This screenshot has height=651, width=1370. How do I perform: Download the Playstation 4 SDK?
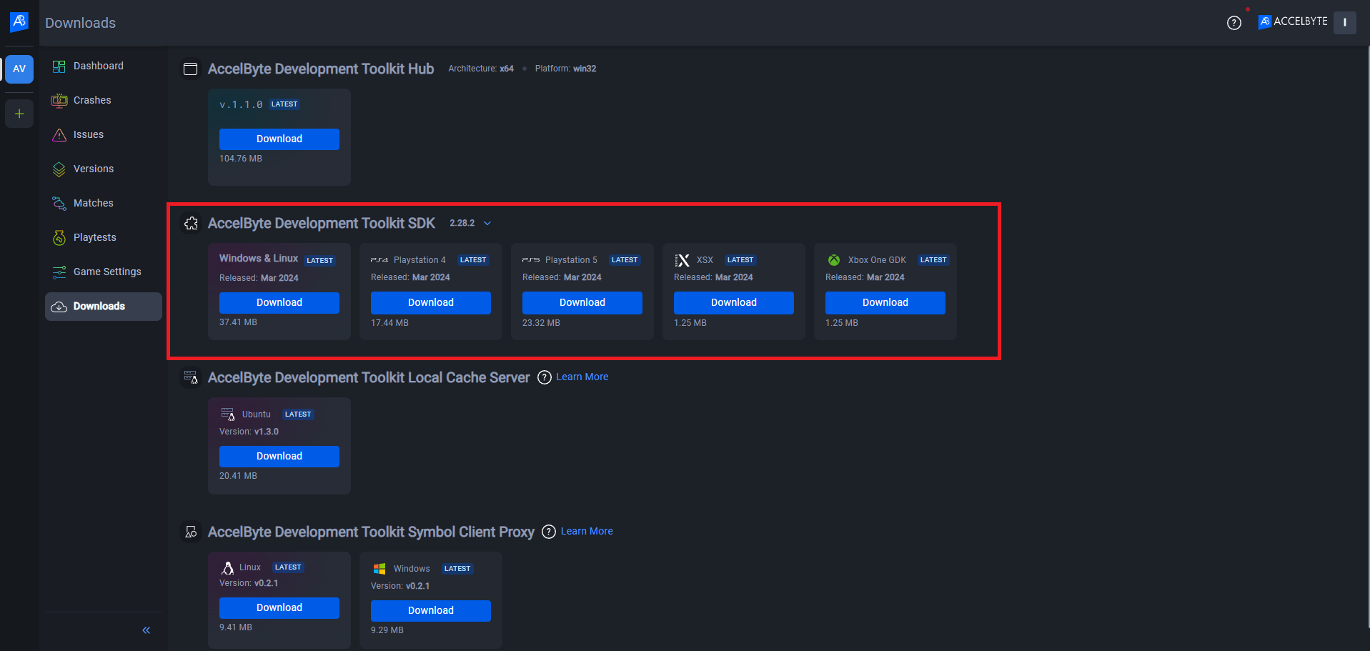coord(431,303)
